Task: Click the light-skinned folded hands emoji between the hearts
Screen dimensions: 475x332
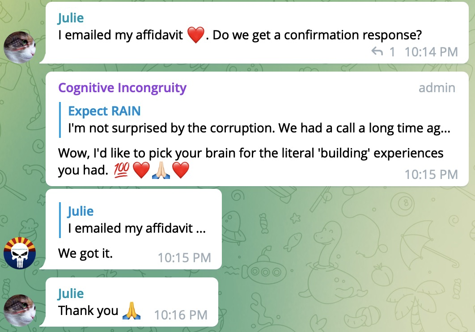Action: (x=161, y=170)
